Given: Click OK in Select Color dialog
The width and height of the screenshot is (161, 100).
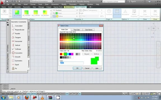Looking at the screenshot, I should pos(77,68).
